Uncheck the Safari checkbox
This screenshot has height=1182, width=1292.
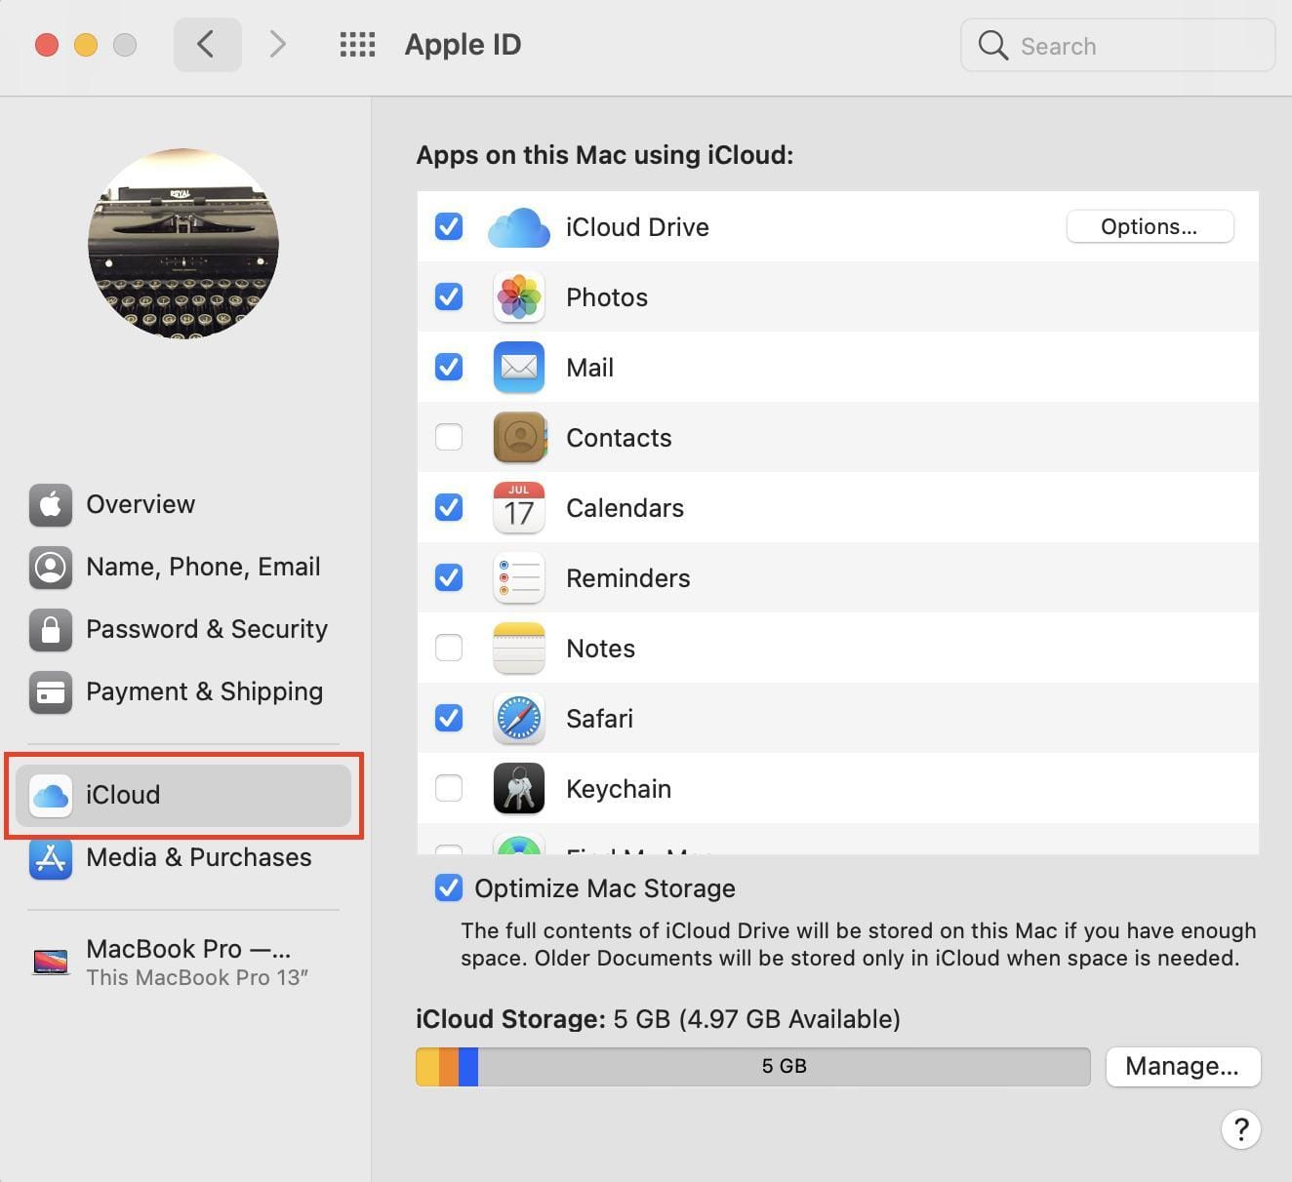coord(449,718)
